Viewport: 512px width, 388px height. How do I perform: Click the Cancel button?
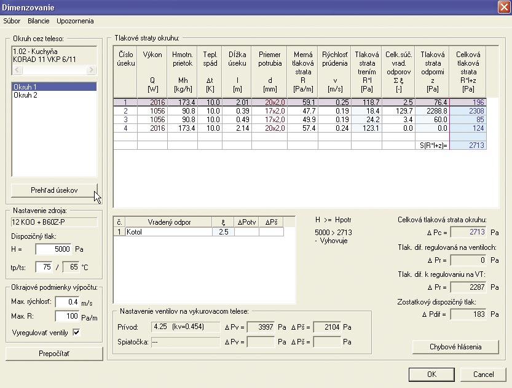pyautogui.click(x=483, y=374)
